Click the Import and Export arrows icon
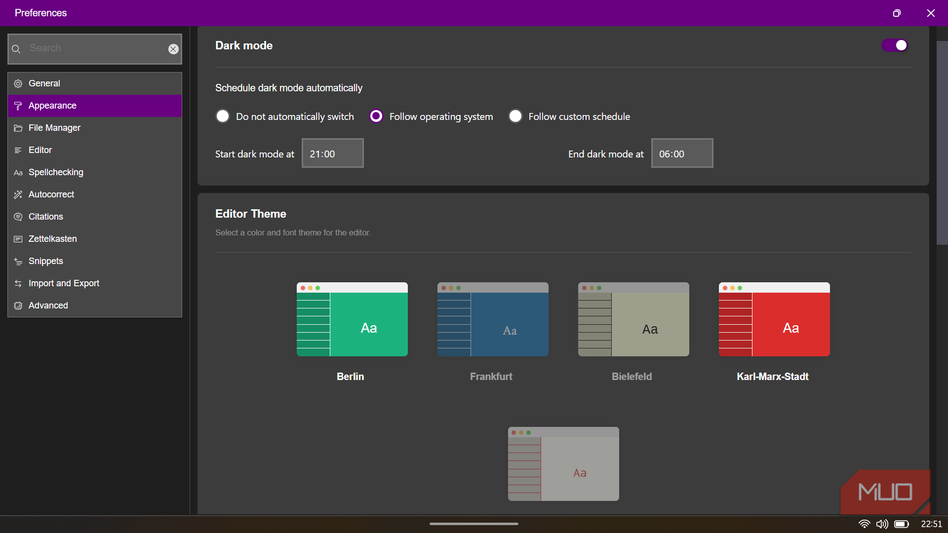The image size is (948, 533). tap(18, 283)
